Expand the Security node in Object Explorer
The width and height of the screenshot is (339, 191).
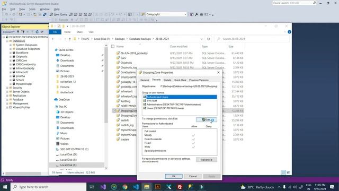7,88
